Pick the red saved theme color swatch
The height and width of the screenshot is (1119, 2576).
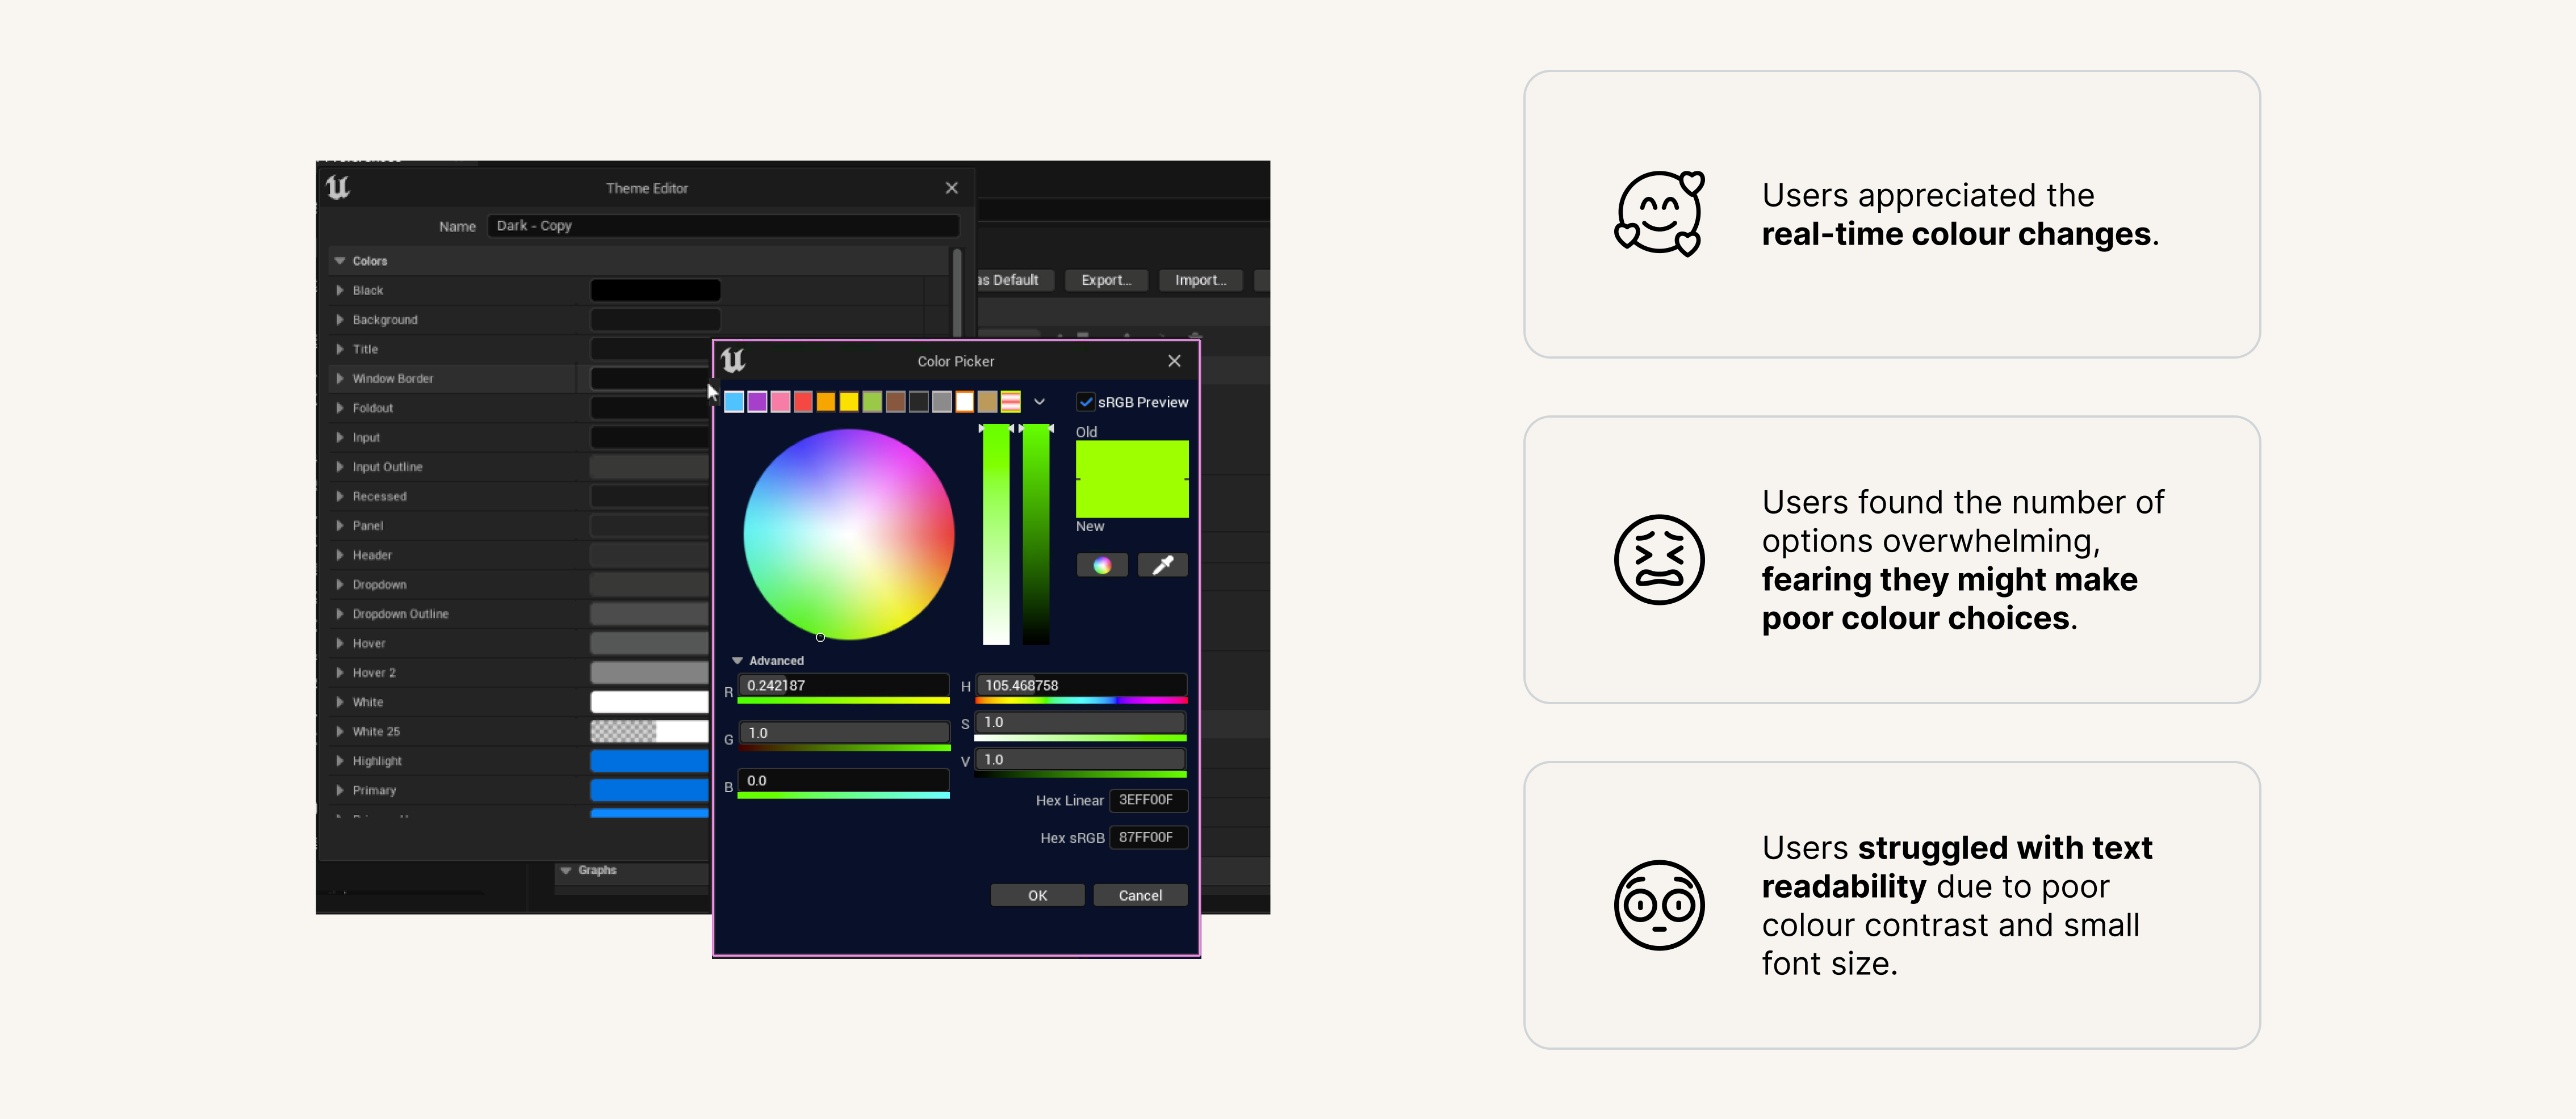tap(803, 402)
